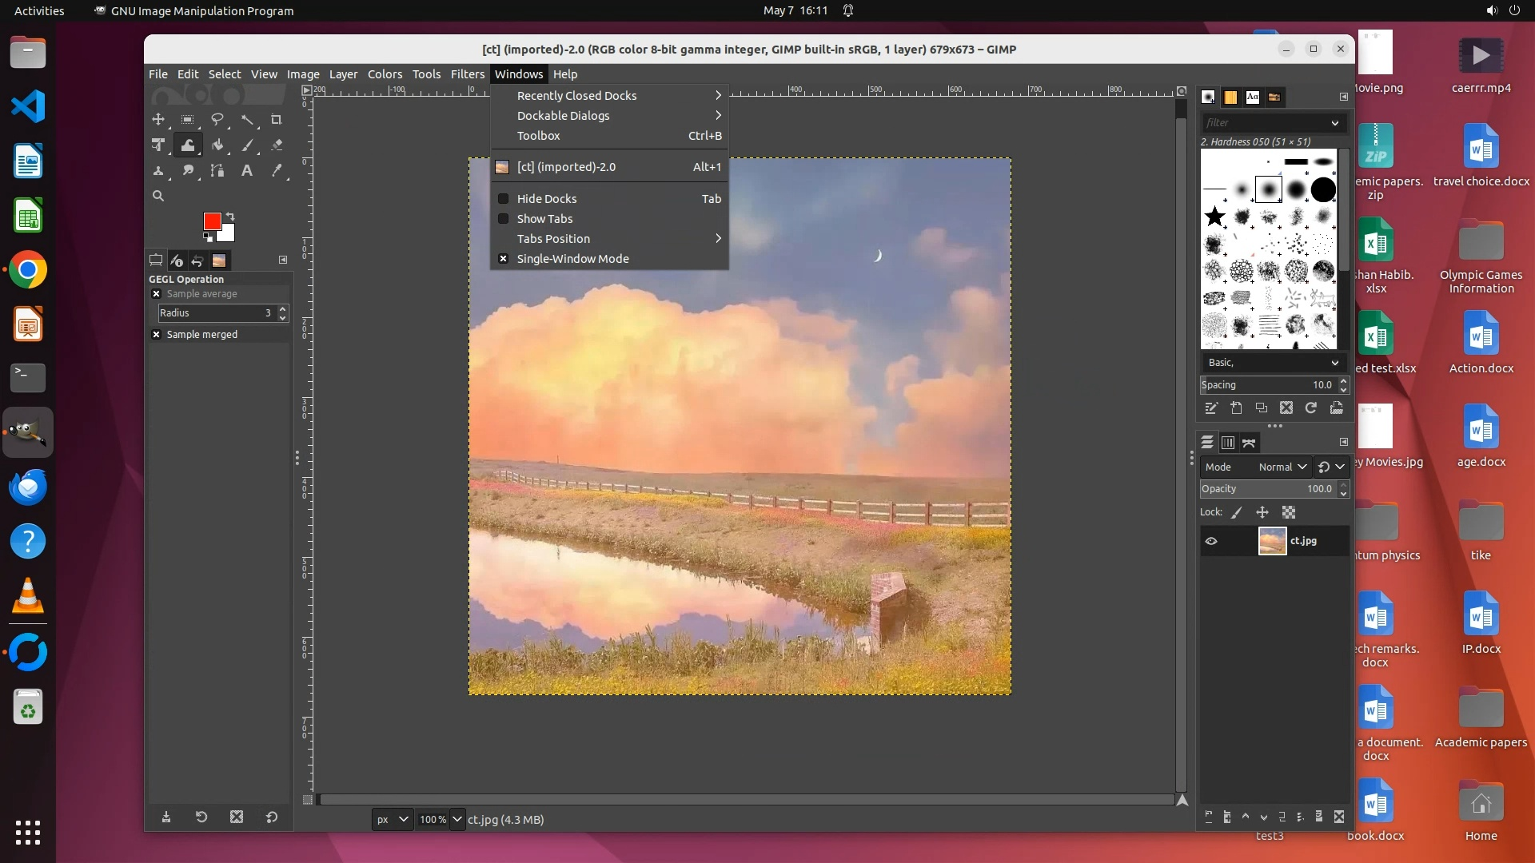Select the Bucket Fill tool
This screenshot has height=863, width=1535.
point(217,145)
